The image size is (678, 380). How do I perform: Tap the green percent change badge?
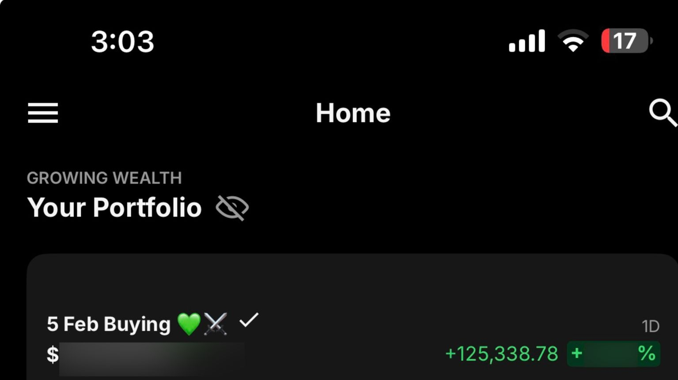coord(614,354)
